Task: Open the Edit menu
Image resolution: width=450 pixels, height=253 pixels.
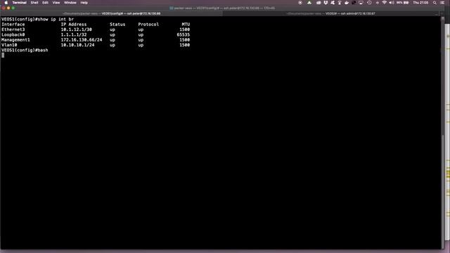Action: pyautogui.click(x=45, y=3)
